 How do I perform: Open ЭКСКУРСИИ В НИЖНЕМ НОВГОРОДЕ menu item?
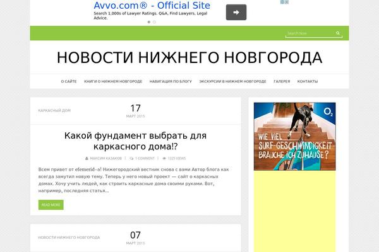[x=232, y=81]
